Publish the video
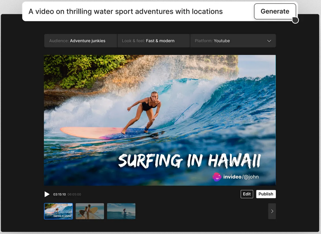The height and width of the screenshot is (234, 321). click(266, 194)
